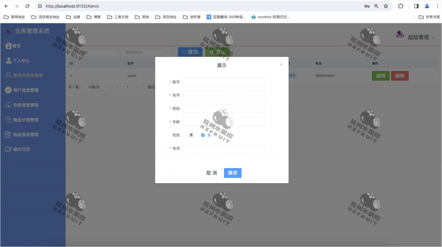442x247 pixels.
Task: Click the pagination next page arrow
Action: 138,87
